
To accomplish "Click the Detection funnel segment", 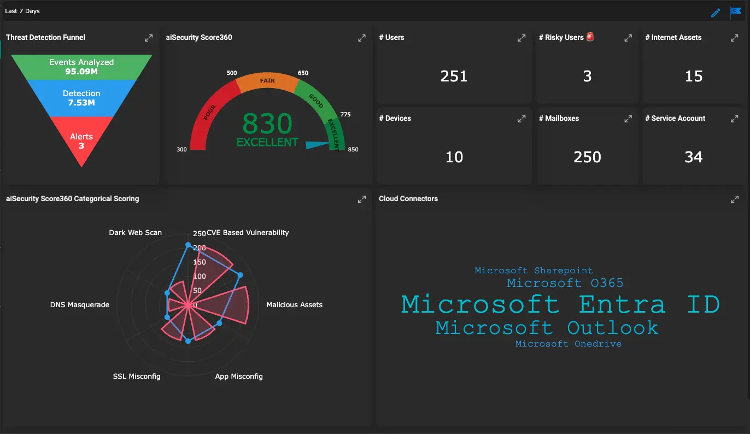I will [x=81, y=98].
